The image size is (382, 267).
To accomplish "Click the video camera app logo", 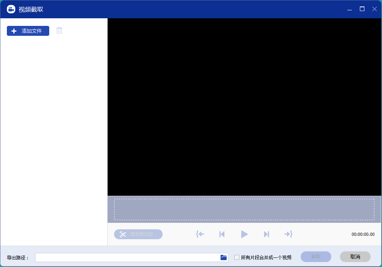I will point(11,9).
